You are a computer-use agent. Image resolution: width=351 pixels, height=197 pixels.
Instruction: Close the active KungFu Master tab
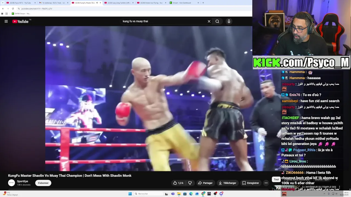(x=100, y=3)
